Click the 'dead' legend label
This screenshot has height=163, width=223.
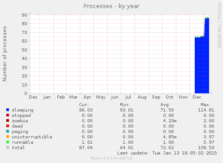click(17, 126)
